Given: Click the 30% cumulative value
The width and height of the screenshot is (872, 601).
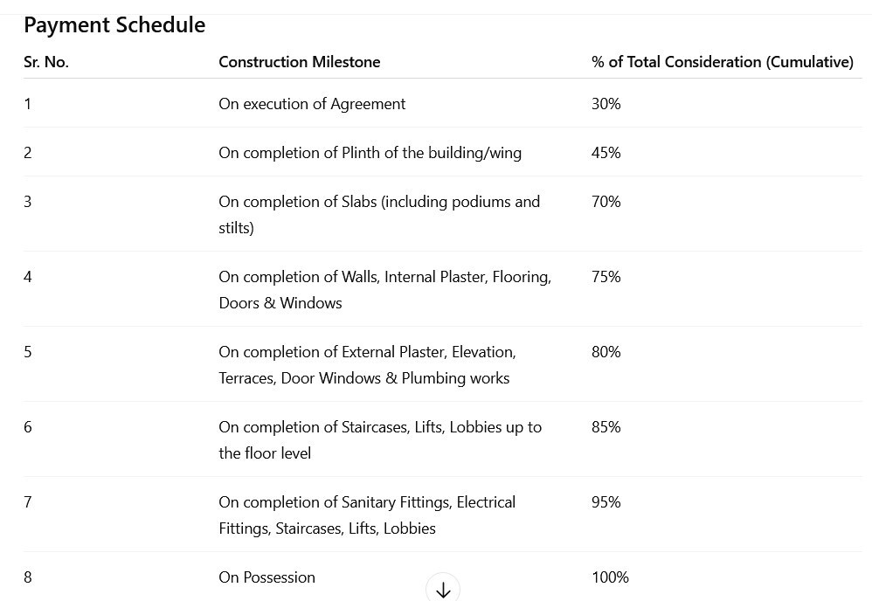Looking at the screenshot, I should pyautogui.click(x=606, y=104).
